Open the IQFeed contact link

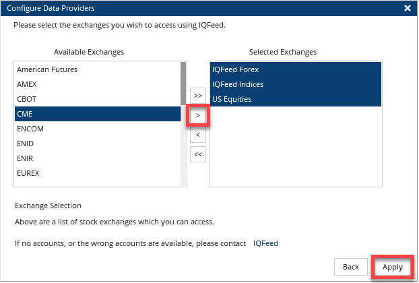(265, 243)
